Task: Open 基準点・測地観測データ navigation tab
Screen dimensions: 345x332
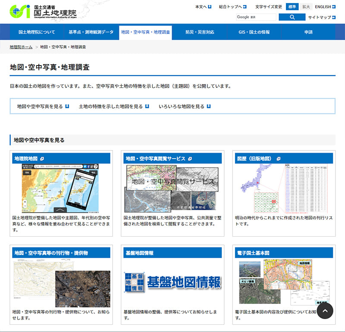Action: click(x=91, y=32)
